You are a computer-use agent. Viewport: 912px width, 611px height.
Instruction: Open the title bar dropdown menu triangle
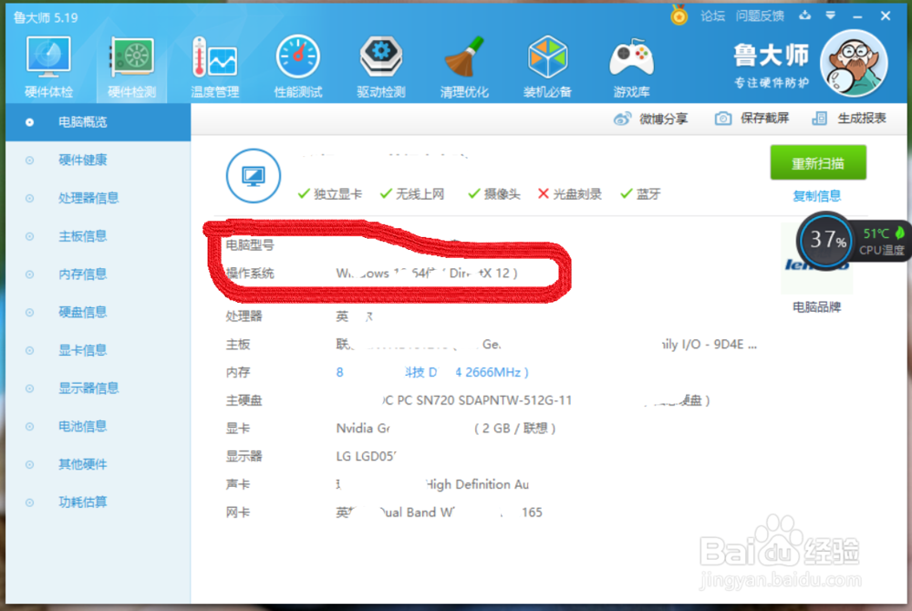point(831,16)
